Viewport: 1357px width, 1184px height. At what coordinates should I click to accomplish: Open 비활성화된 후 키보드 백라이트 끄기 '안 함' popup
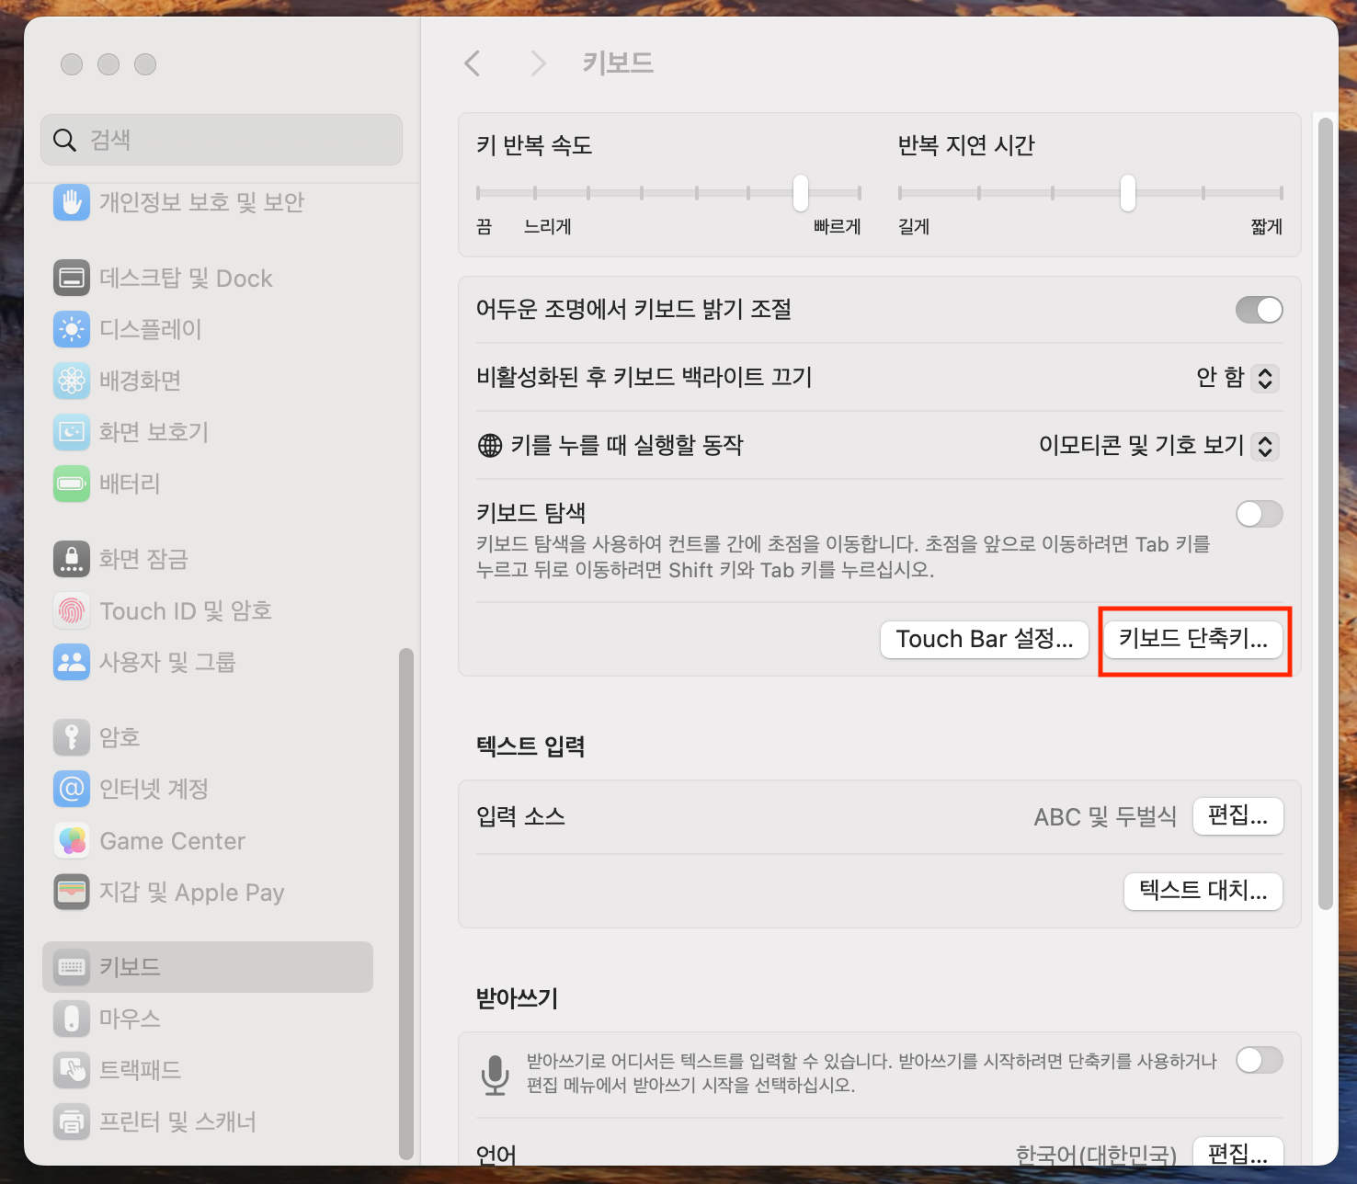(1237, 378)
